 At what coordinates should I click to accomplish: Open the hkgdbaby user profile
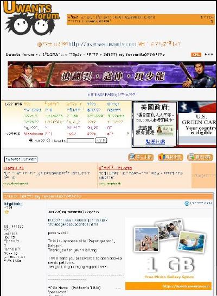point(13,204)
